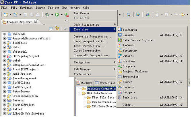Screen dimensions: 192x117
Task: Open Markers view from submenu
Action: click(152, 45)
